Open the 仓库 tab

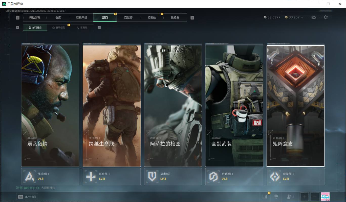pos(58,18)
